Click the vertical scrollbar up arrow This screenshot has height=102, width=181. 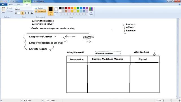[180, 20]
